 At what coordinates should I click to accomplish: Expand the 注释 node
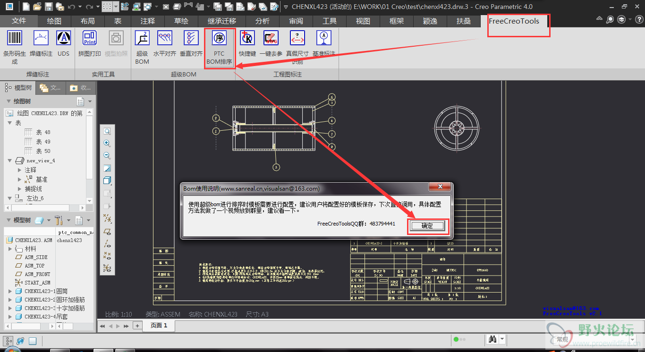point(20,170)
